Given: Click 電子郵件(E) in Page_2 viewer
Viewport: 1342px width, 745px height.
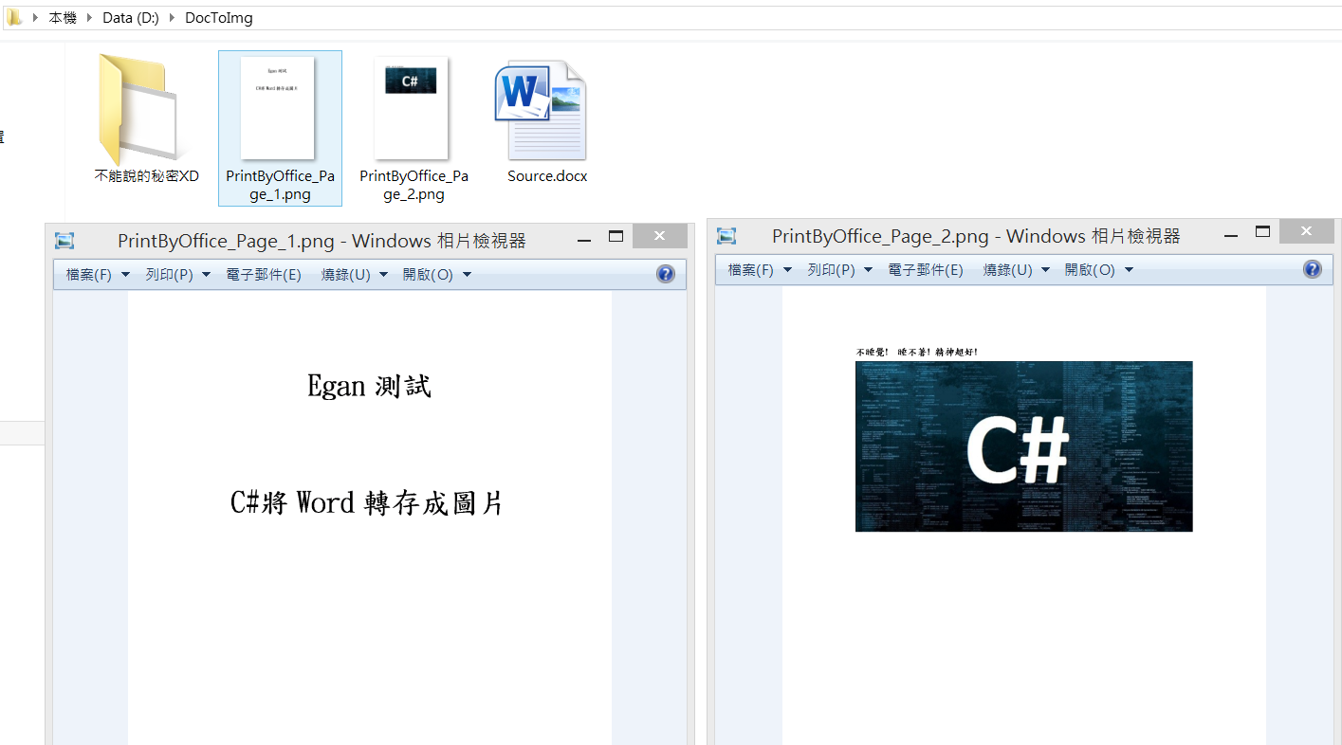Looking at the screenshot, I should tap(926, 269).
